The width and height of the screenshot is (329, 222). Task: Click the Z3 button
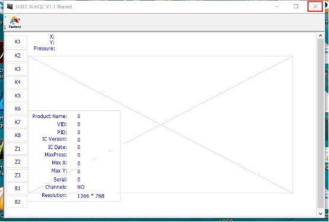click(17, 175)
